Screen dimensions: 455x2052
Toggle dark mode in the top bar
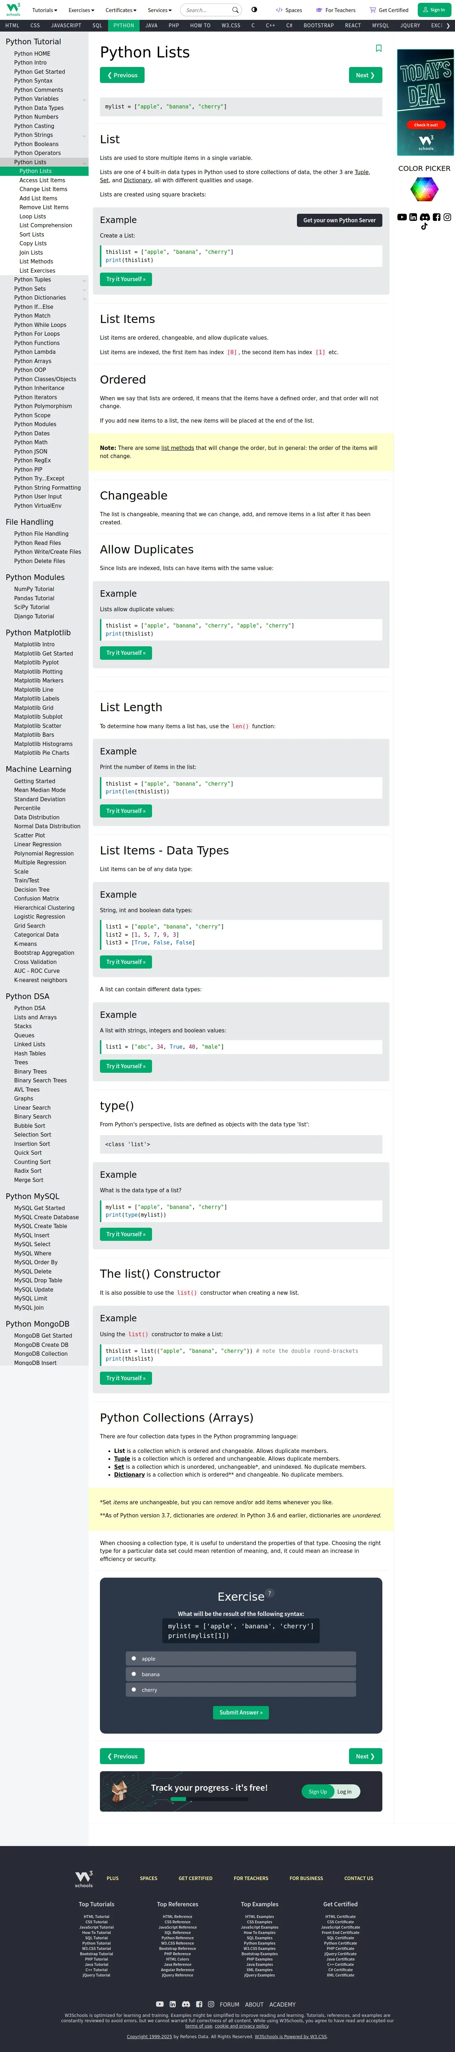click(x=254, y=10)
